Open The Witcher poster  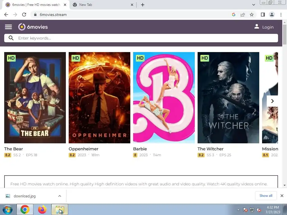[x=228, y=98]
